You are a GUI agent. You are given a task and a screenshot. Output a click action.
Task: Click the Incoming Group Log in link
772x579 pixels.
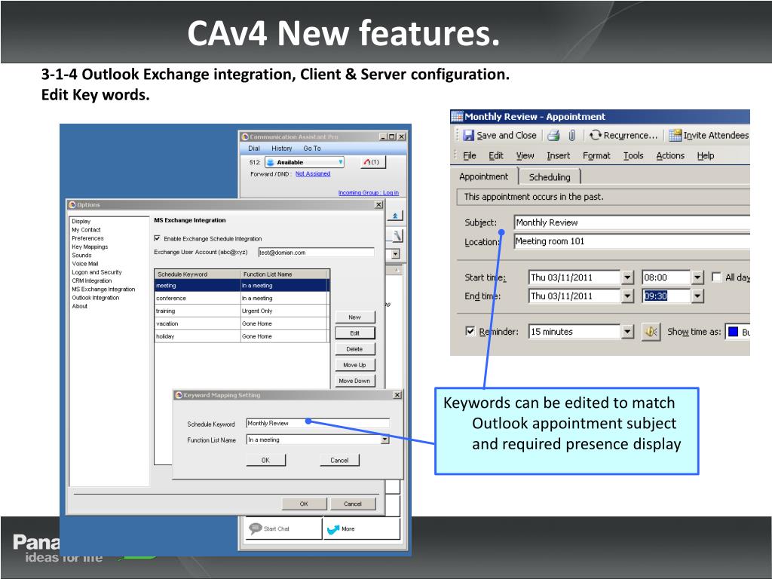pyautogui.click(x=368, y=192)
